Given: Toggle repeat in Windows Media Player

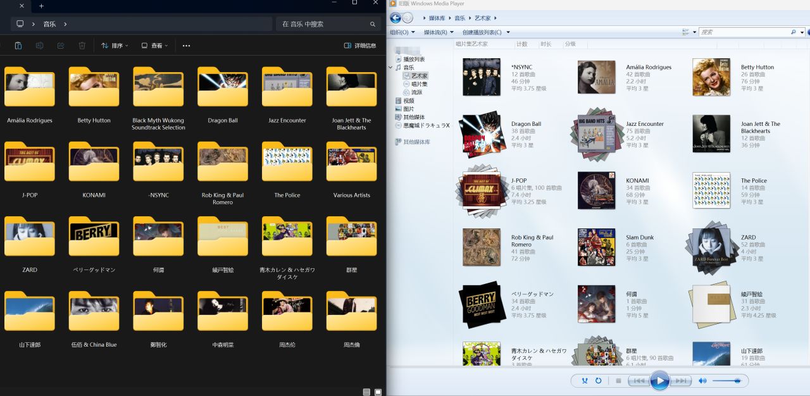Looking at the screenshot, I should coord(599,381).
